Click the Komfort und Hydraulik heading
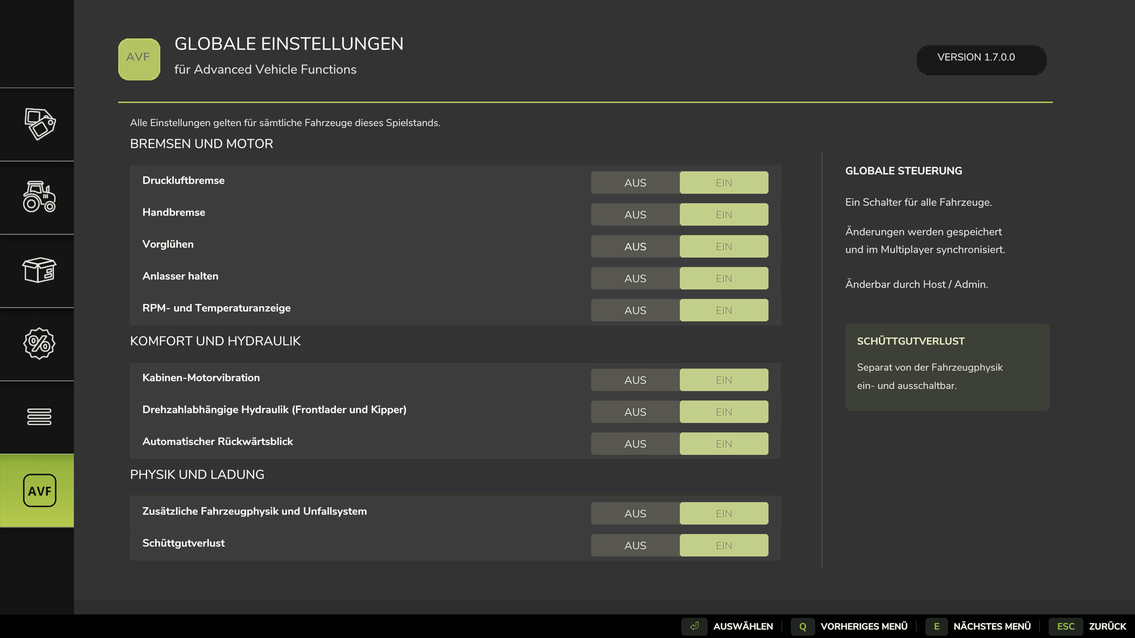Screen dimensions: 1135x638 215,341
